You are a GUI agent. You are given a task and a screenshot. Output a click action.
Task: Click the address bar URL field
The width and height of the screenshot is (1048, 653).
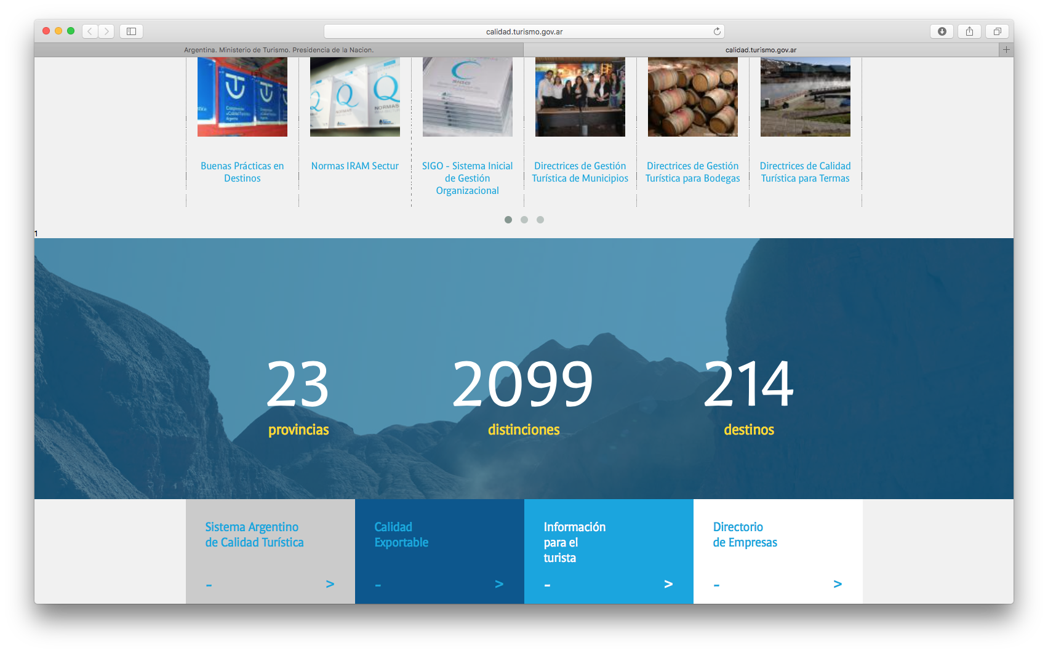point(524,31)
